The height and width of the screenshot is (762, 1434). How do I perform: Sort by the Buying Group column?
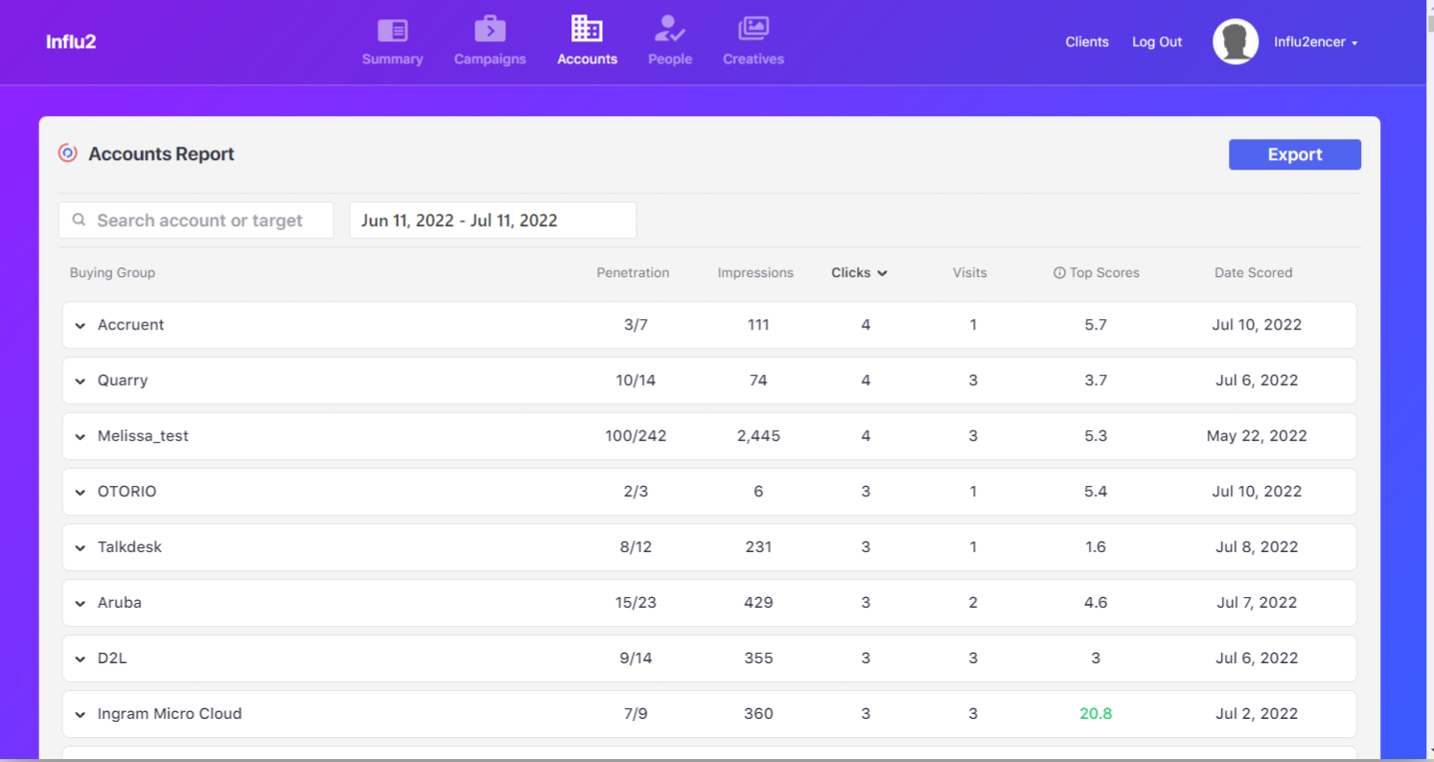click(x=112, y=273)
